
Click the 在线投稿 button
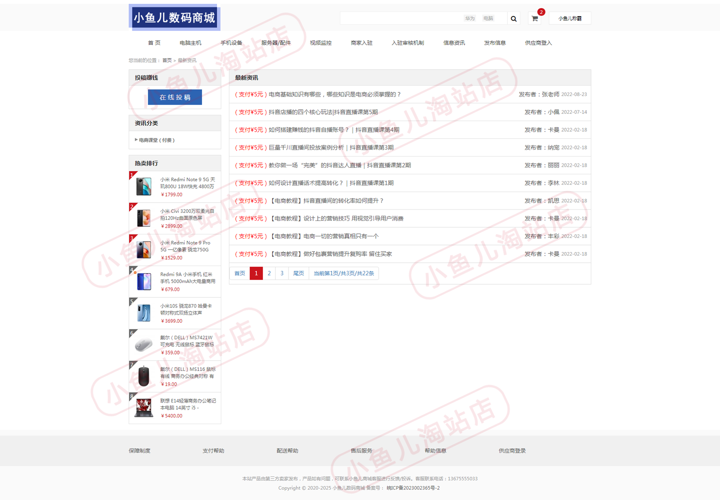(175, 97)
